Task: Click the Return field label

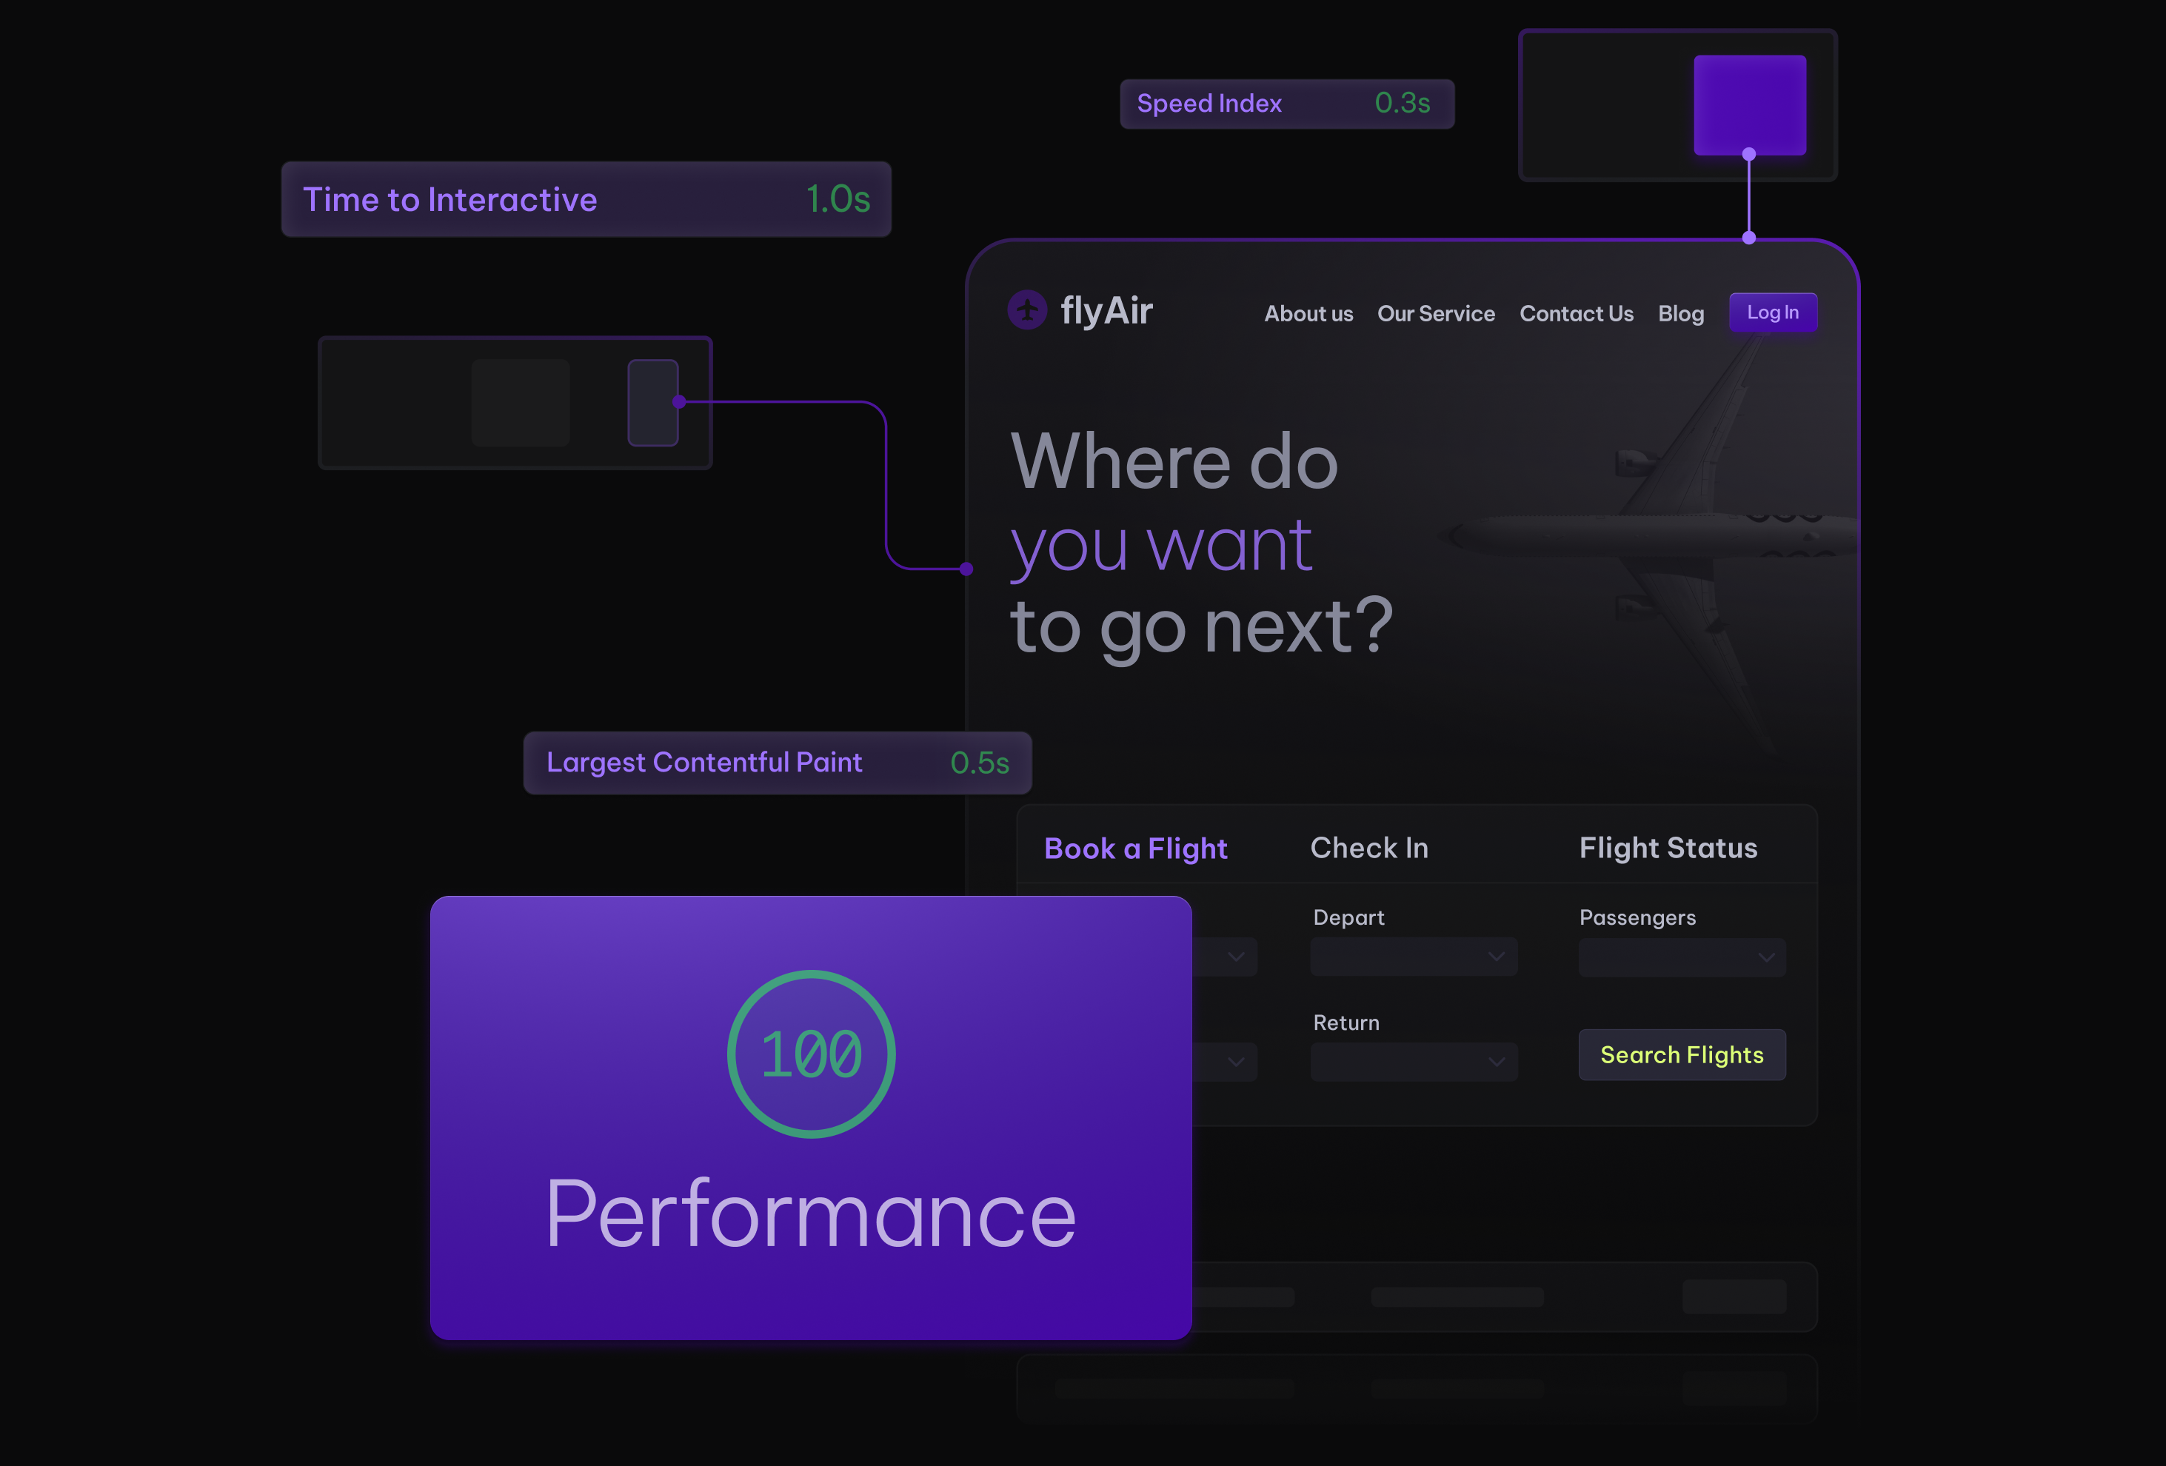Action: [x=1346, y=1022]
